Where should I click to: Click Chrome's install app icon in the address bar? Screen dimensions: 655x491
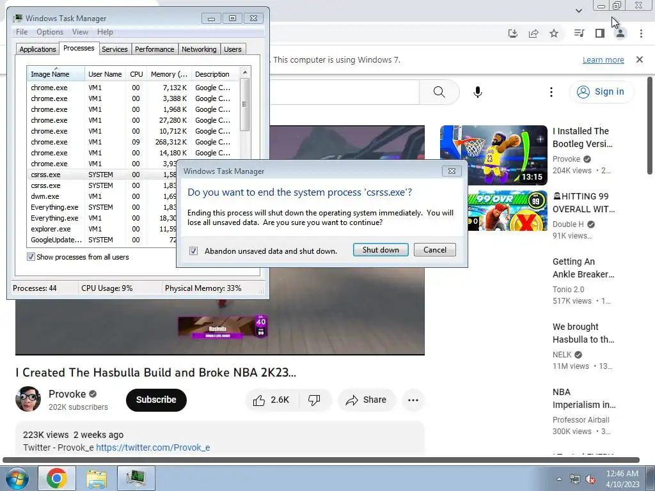click(x=512, y=33)
